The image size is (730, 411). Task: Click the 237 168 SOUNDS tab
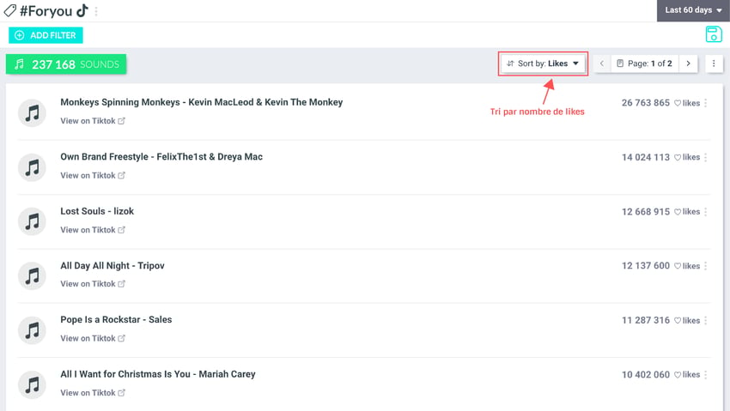coord(66,64)
